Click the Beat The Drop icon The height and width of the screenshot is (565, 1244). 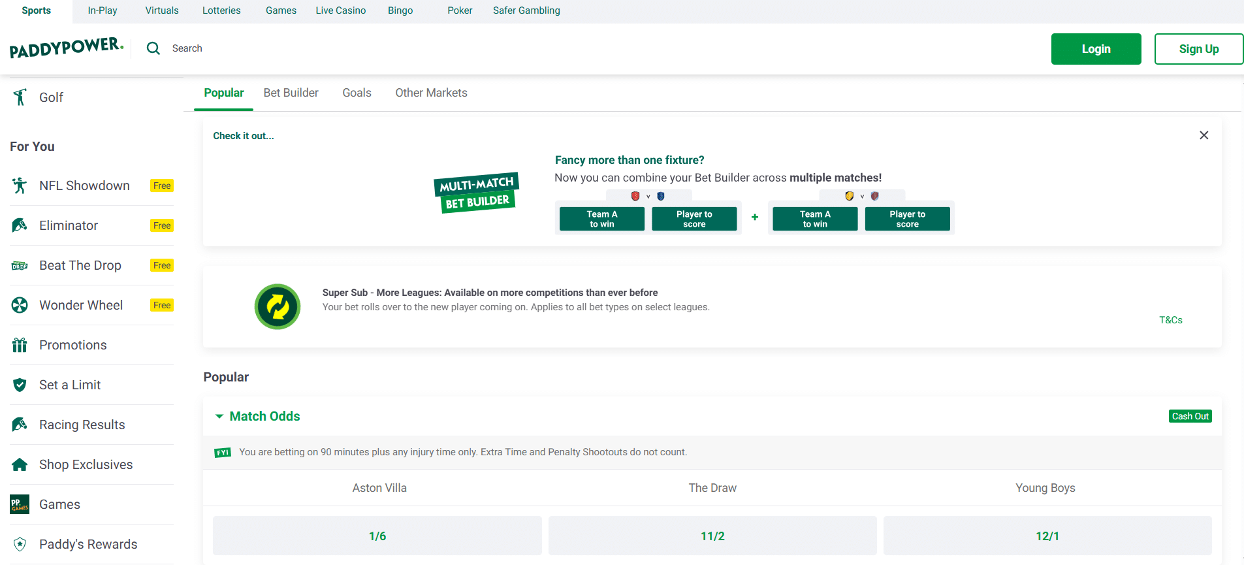coord(20,265)
